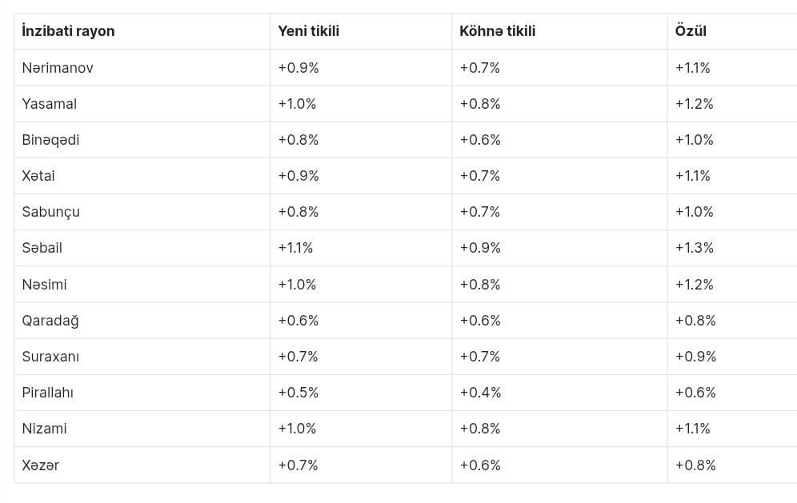Click the Suraxanı row name
The height and width of the screenshot is (503, 797).
coord(50,357)
